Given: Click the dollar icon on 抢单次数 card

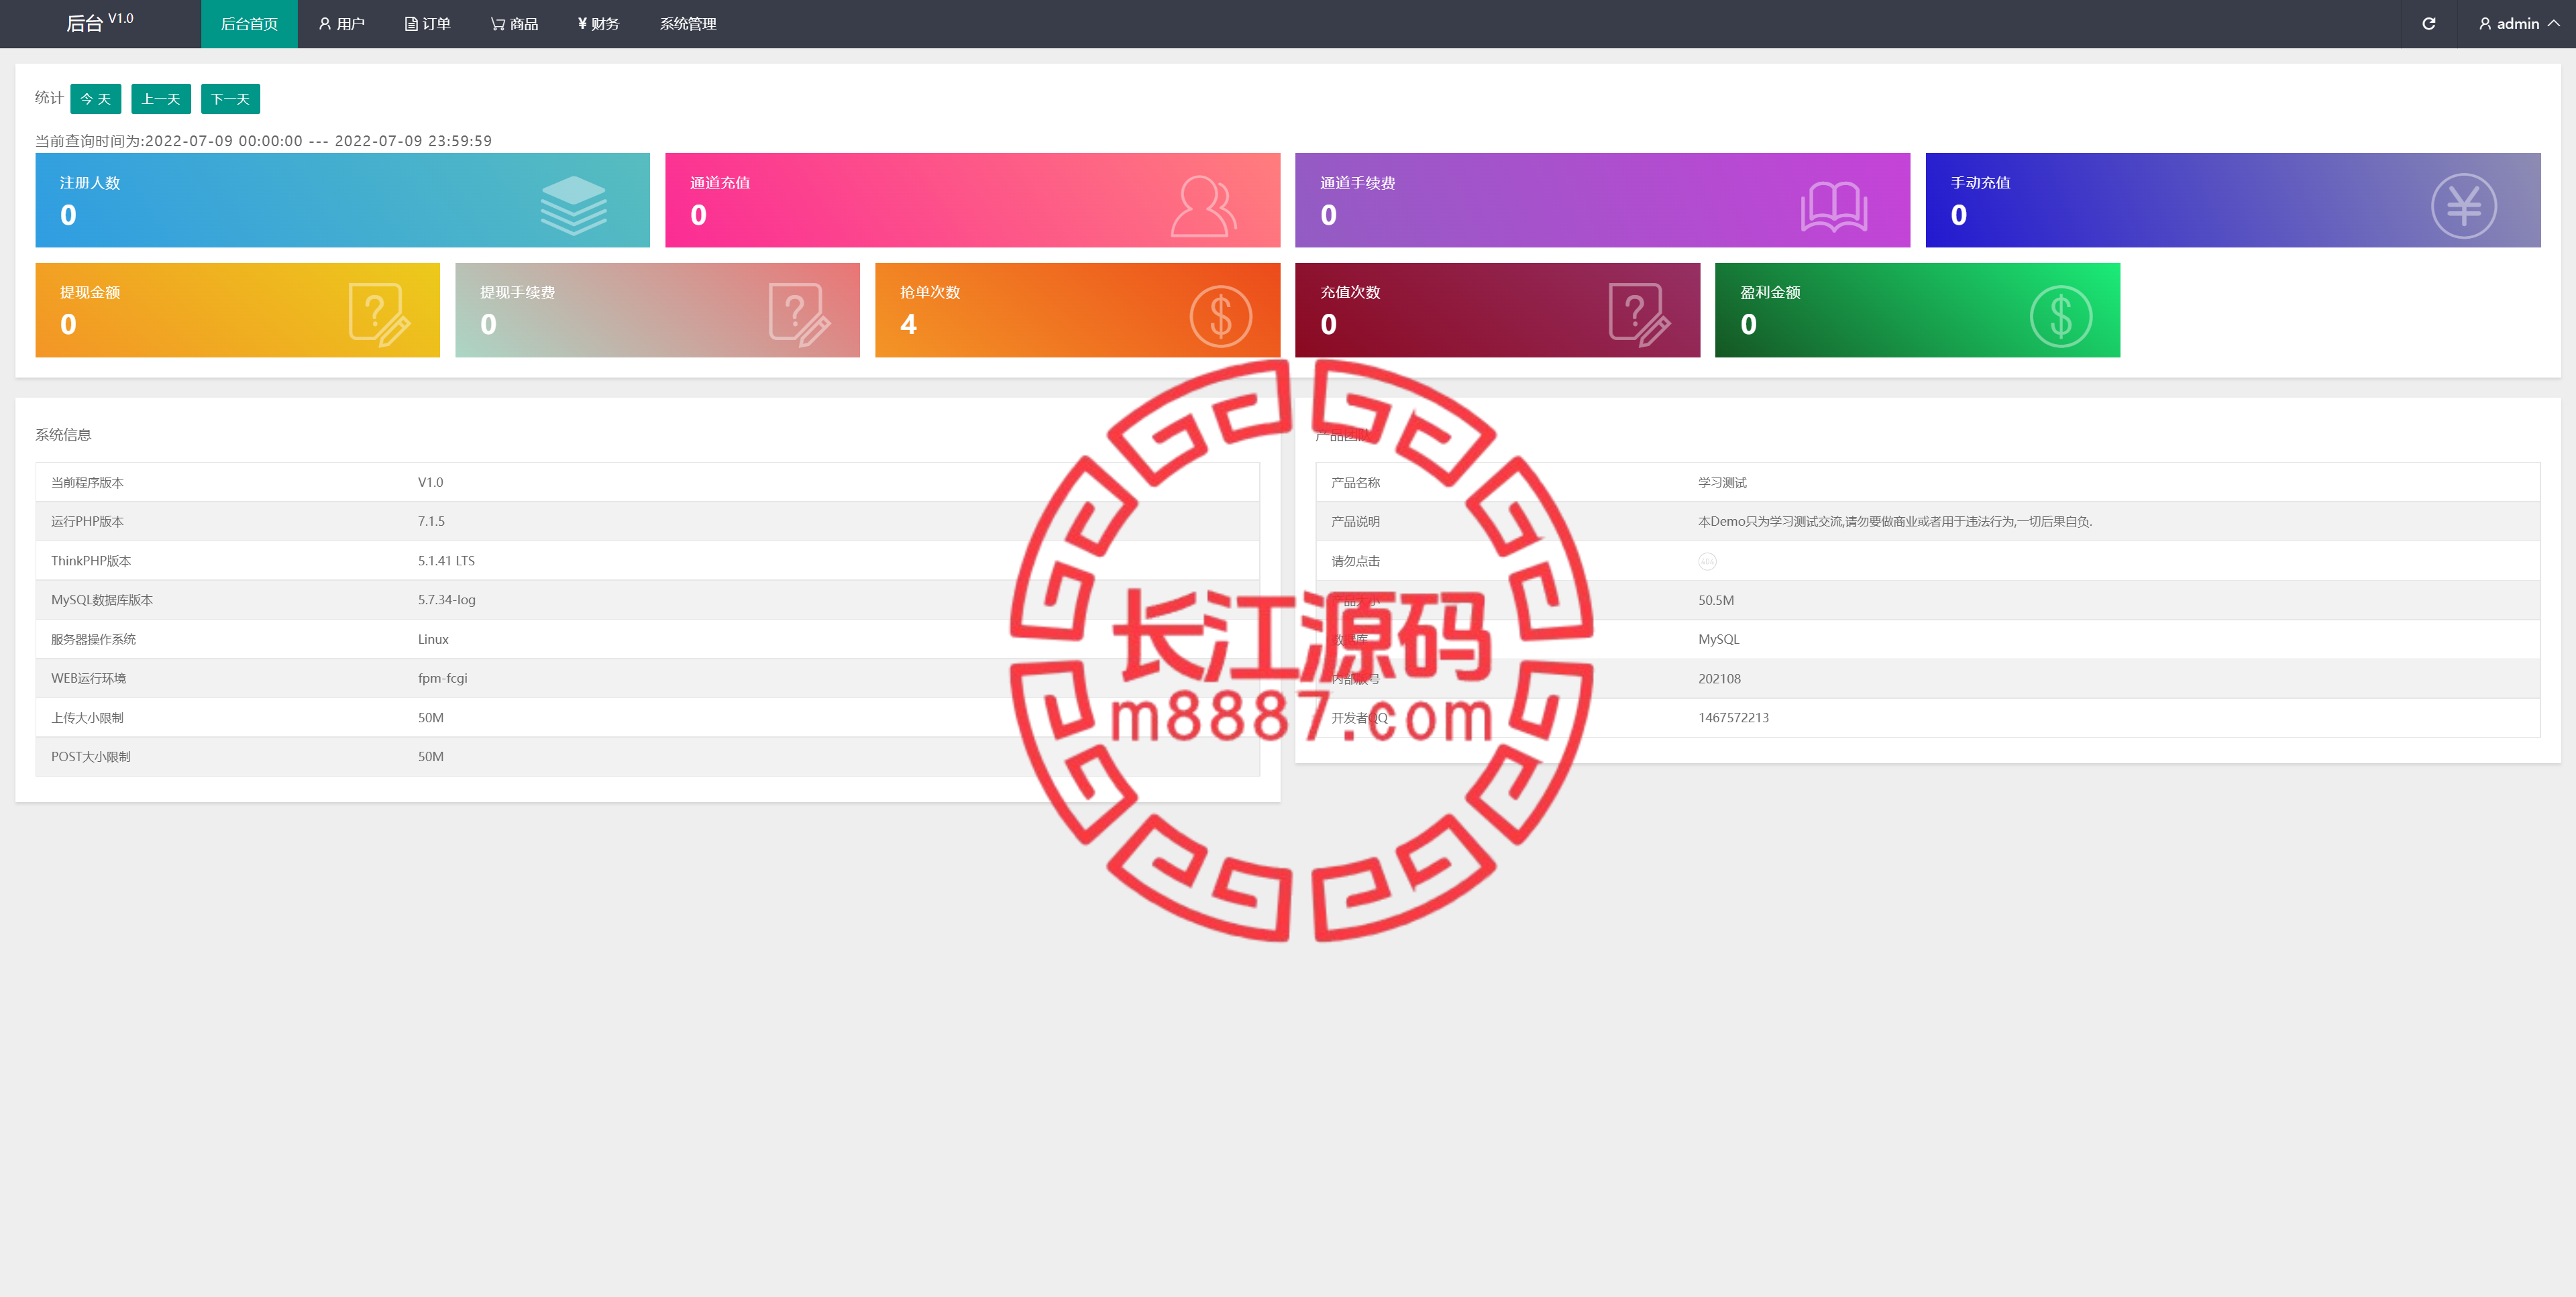Looking at the screenshot, I should 1221,316.
